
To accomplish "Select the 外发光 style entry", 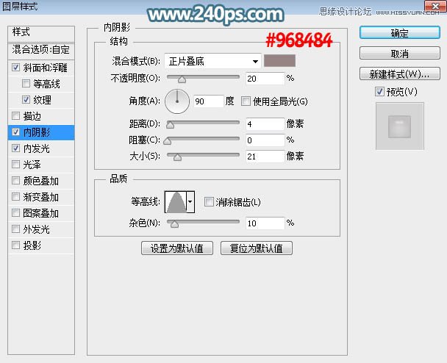I will 36,229.
